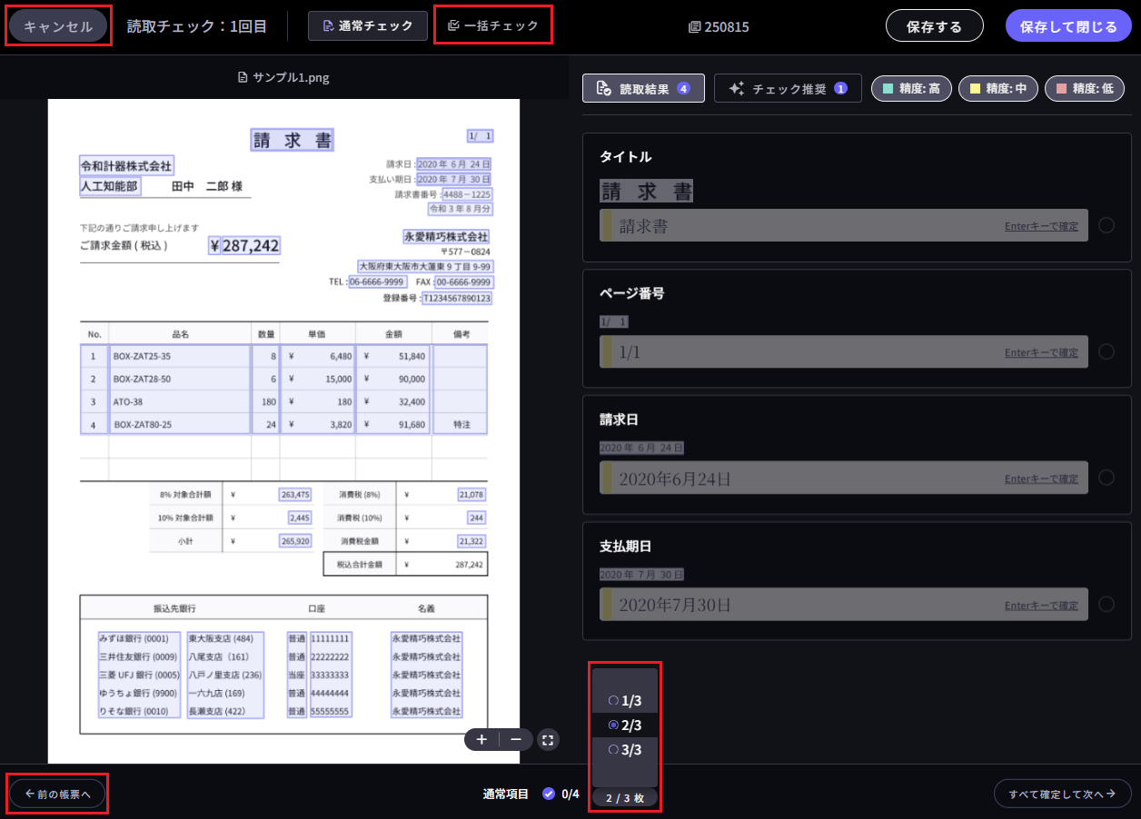The image size is (1141, 819).
Task: Click 保存して閉じる button
Action: [1068, 26]
